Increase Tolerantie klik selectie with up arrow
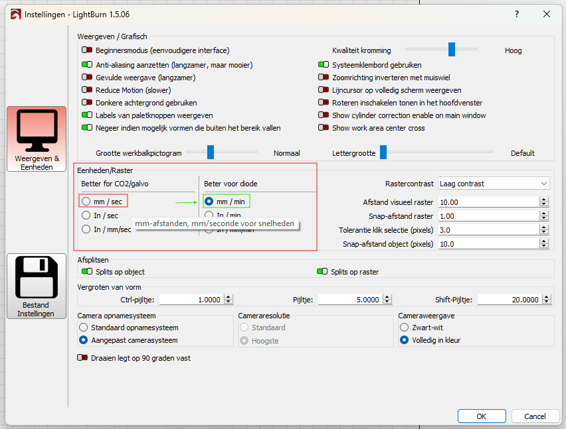Viewport: 566px width, 429px height. 544,227
